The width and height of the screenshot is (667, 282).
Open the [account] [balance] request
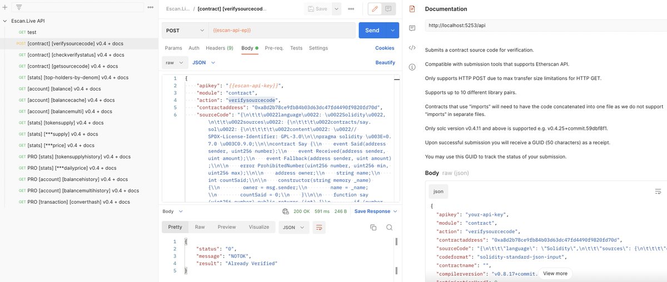click(x=79, y=89)
